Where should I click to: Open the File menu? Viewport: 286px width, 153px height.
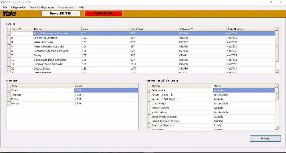(5, 7)
